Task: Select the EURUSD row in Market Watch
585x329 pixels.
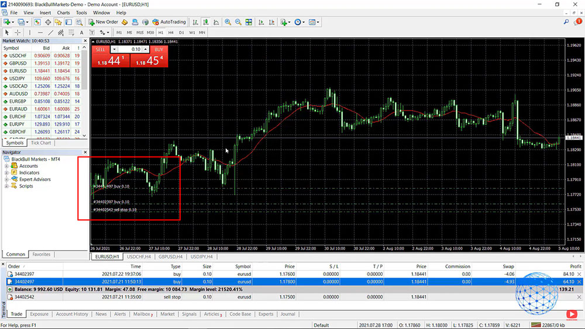Action: (42, 71)
